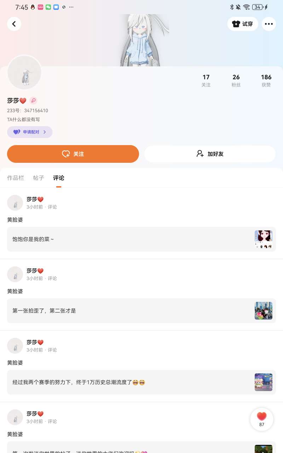This screenshot has width=283, height=453.
Task: Expand the 申请配对 pairing request chevron
Action: pos(45,132)
